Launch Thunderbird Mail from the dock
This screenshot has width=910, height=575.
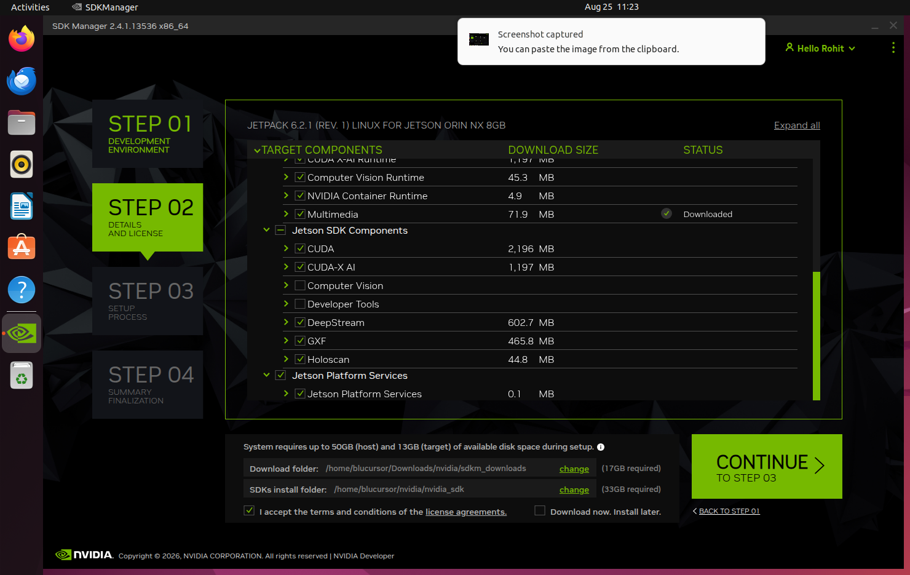tap(22, 81)
